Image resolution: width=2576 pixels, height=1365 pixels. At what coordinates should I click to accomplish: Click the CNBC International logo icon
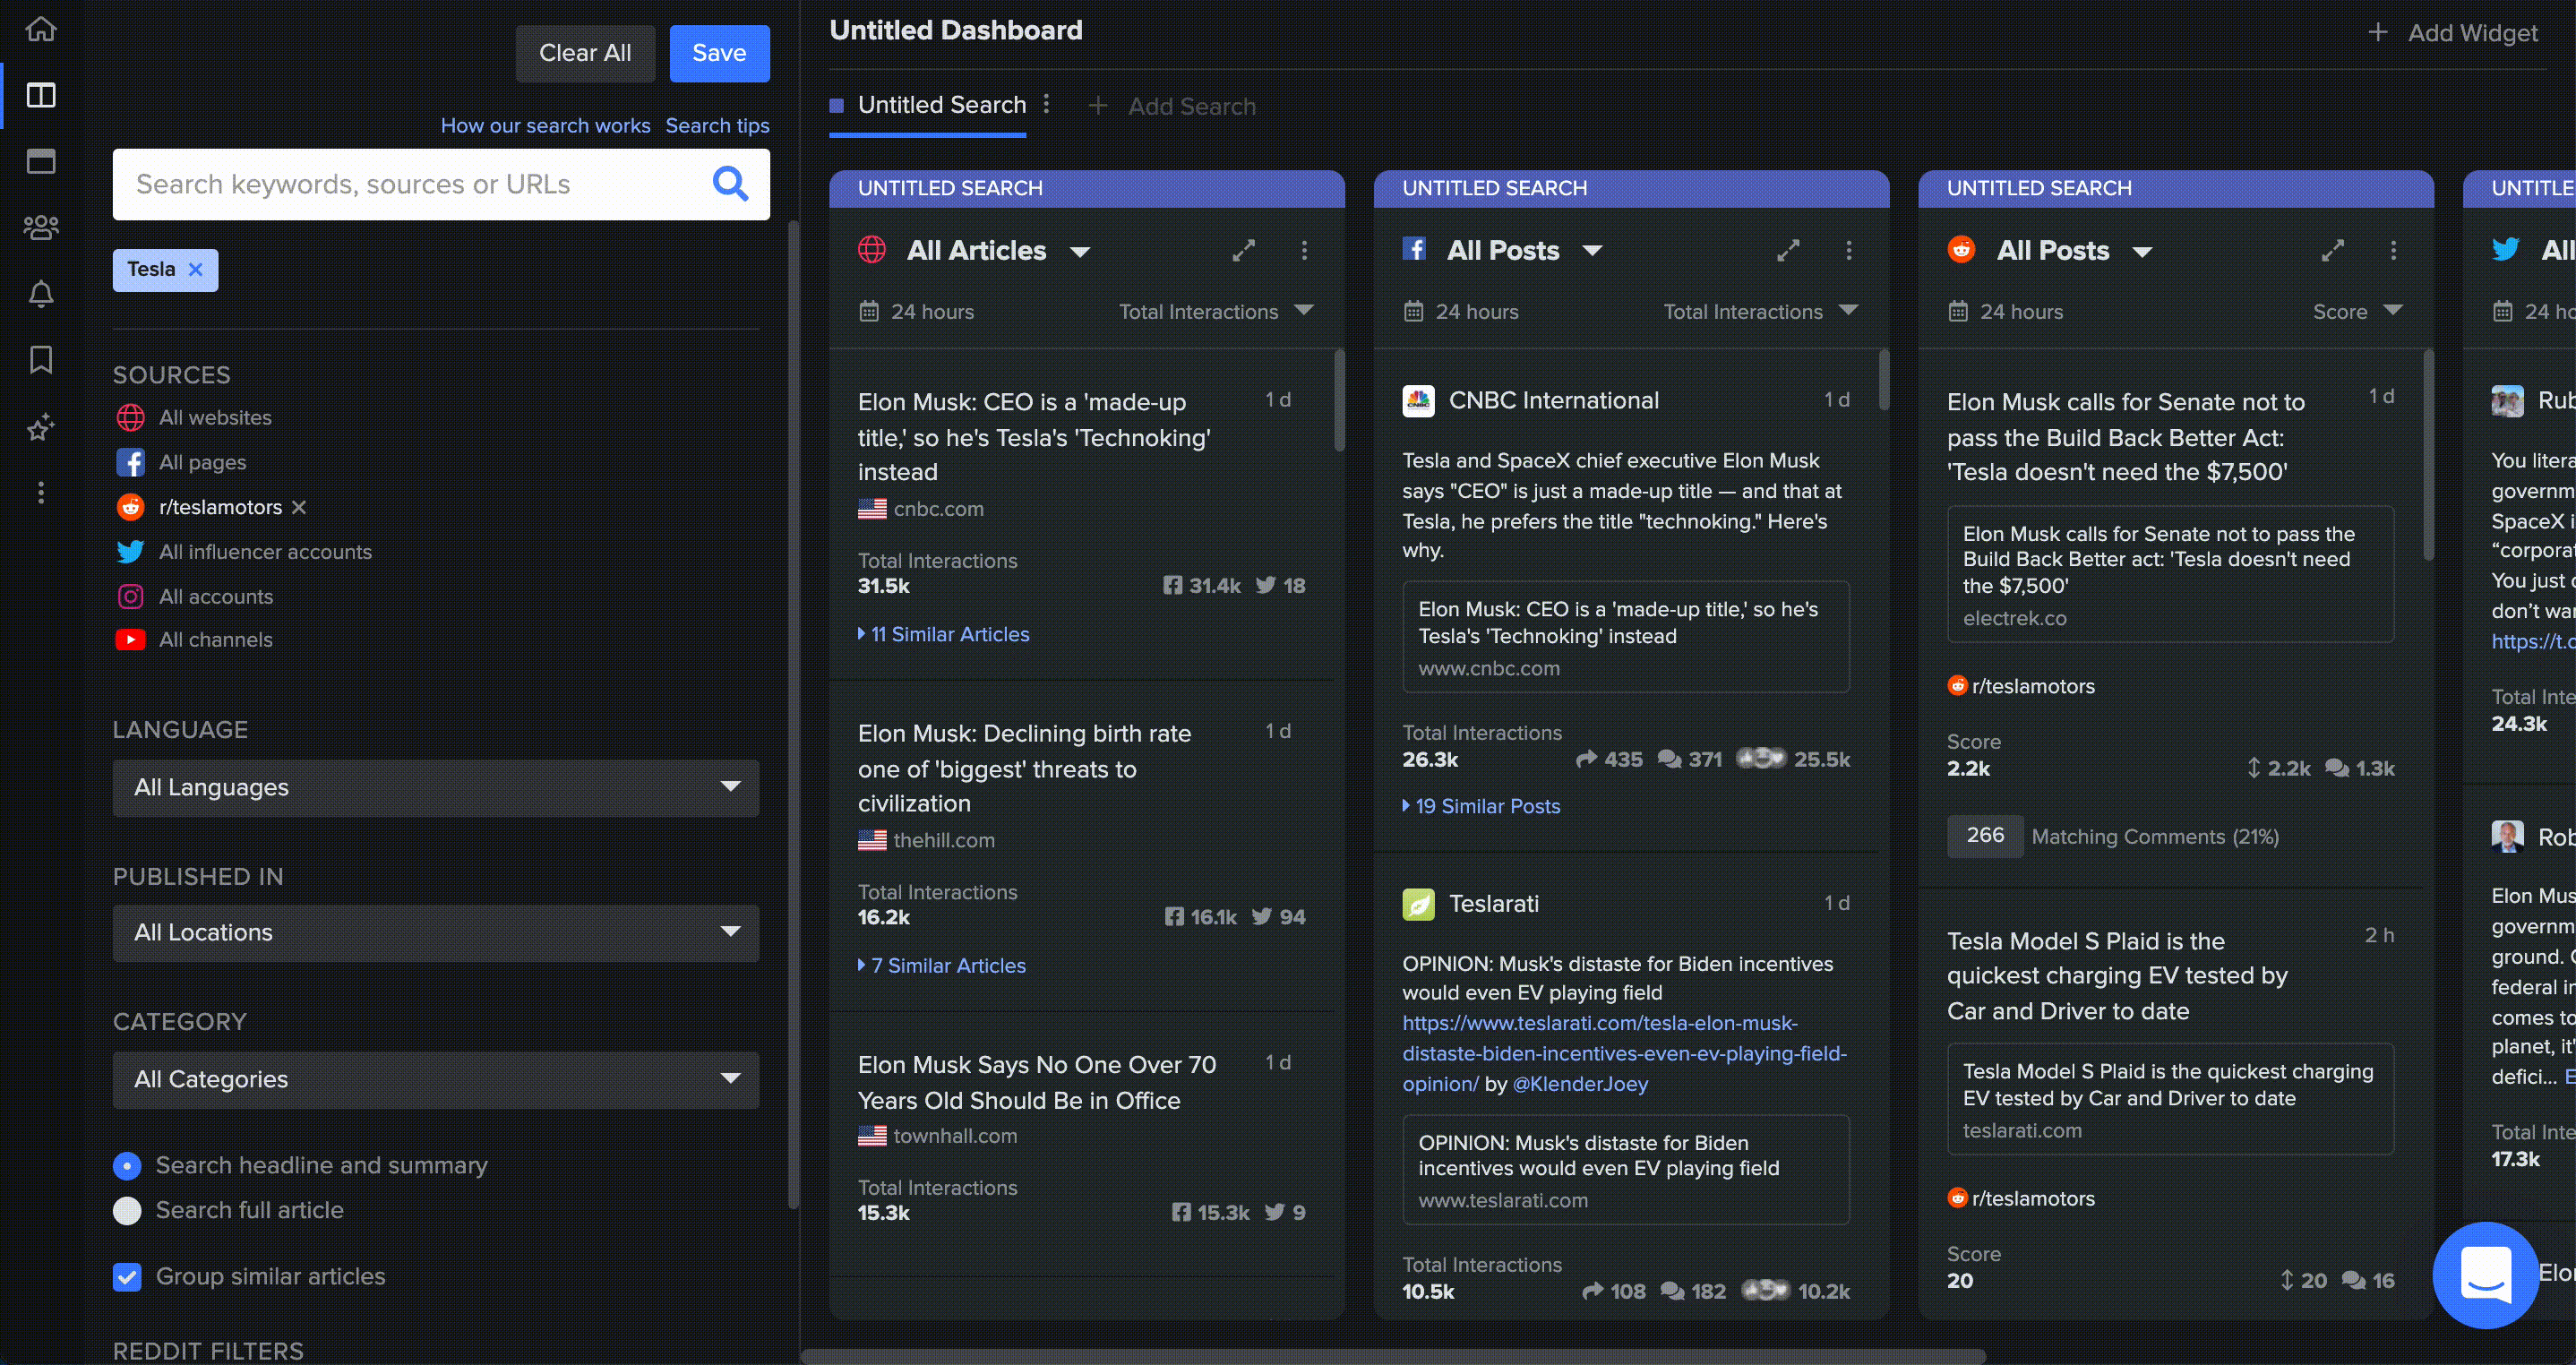1418,401
